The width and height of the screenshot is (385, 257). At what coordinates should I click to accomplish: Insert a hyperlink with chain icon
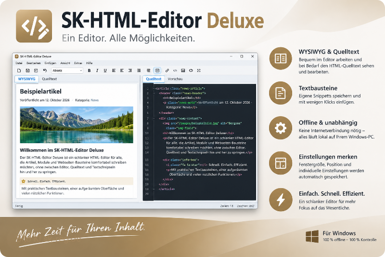click(x=167, y=70)
